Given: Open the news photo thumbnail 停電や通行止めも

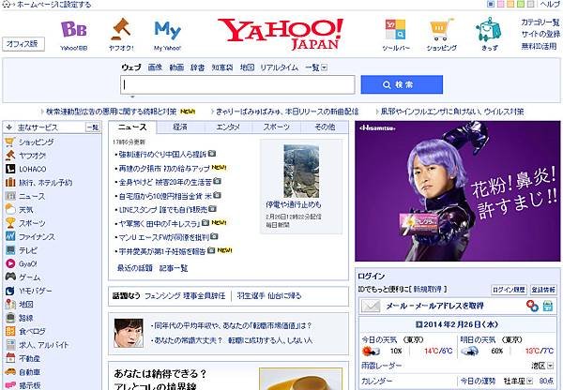Looking at the screenshot, I should [301, 172].
